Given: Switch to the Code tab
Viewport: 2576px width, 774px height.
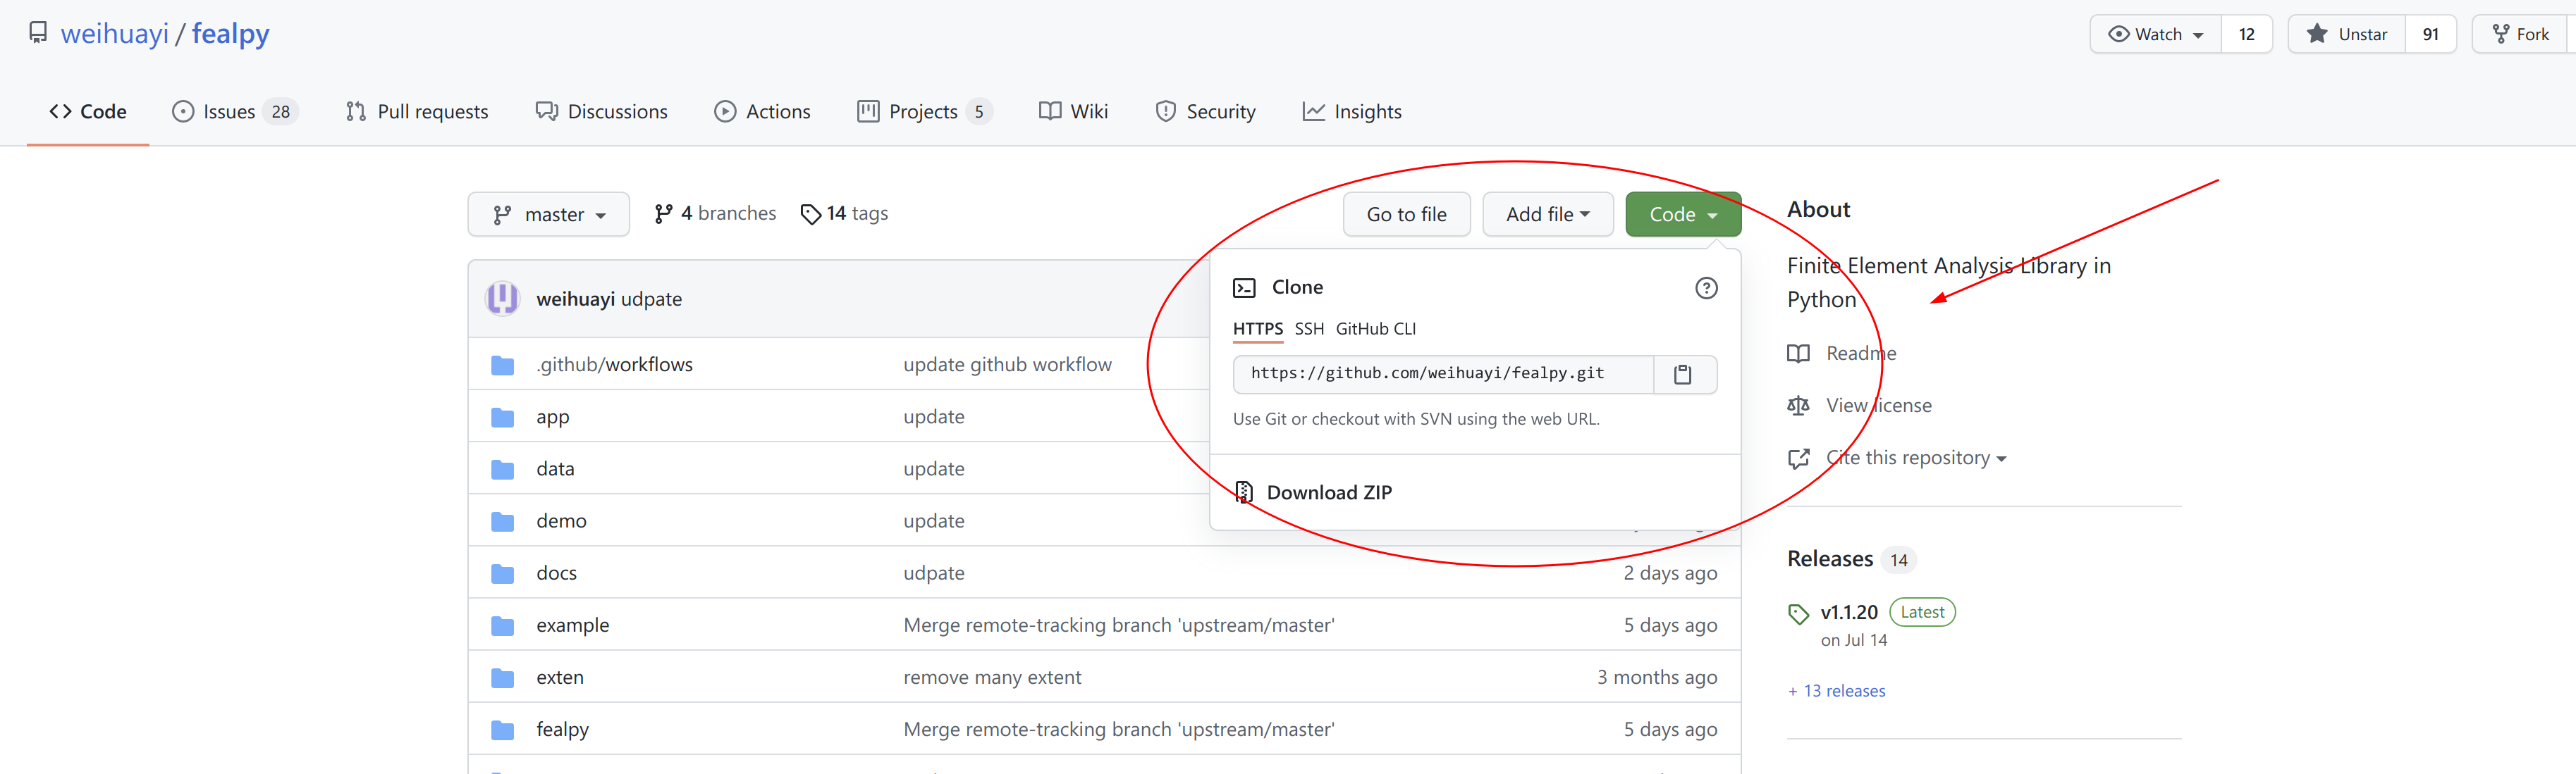Looking at the screenshot, I should (x=88, y=111).
